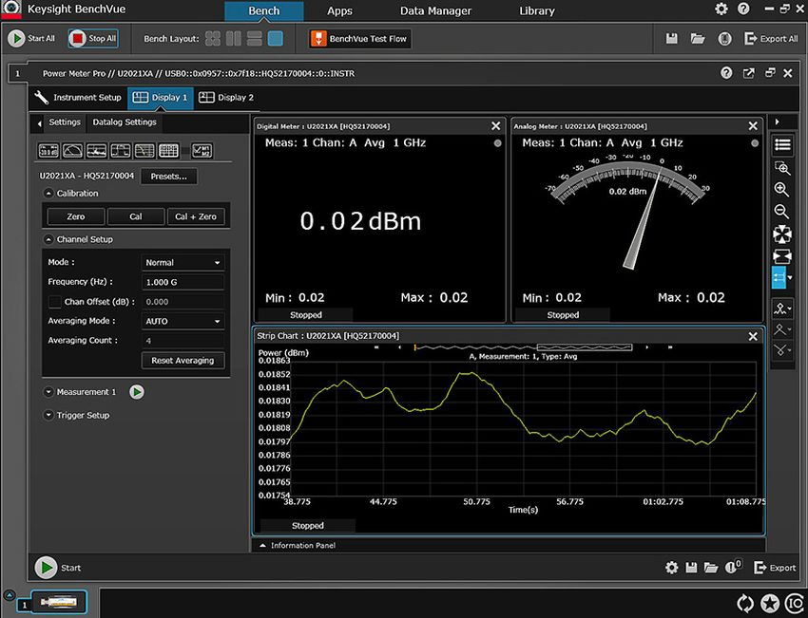This screenshot has height=618, width=808.
Task: Expand the Trigger Setup section
Action: [48, 415]
